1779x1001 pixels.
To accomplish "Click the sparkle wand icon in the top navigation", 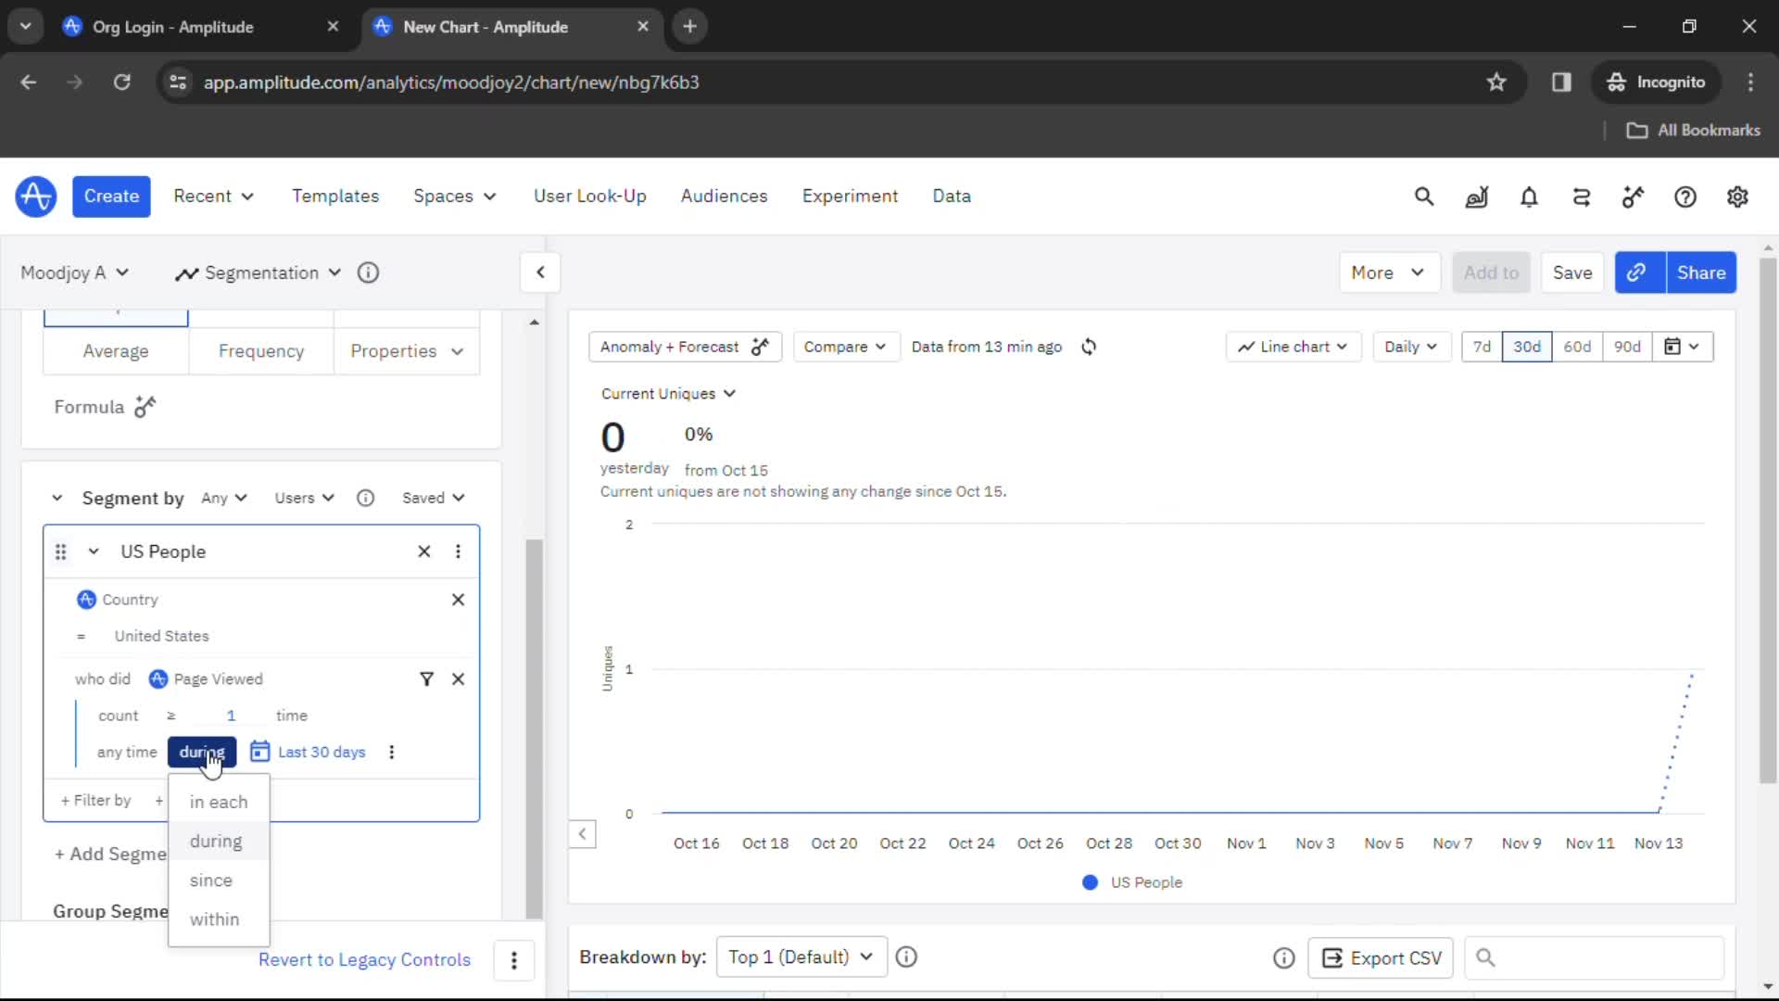I will 1634,196.
